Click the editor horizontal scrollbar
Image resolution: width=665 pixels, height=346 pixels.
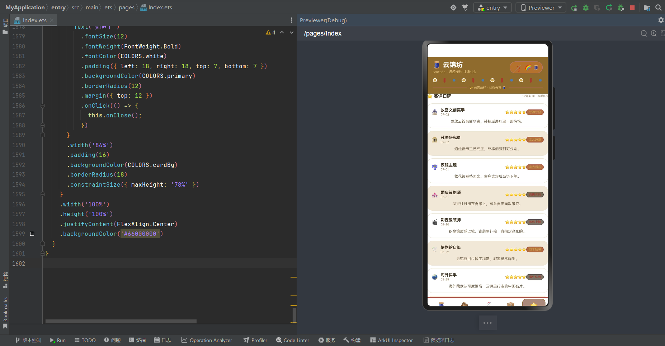[x=121, y=321]
